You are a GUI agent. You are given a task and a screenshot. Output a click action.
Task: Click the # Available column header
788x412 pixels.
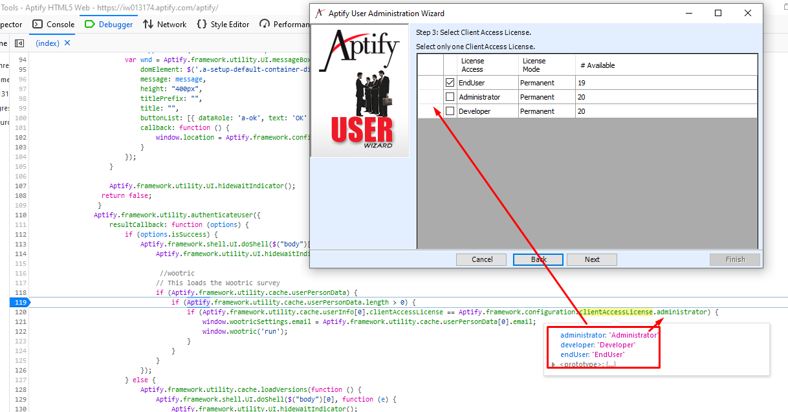click(x=666, y=65)
